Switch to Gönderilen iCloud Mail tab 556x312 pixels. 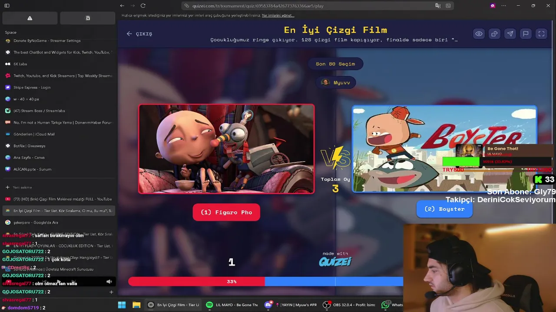pyautogui.click(x=59, y=134)
